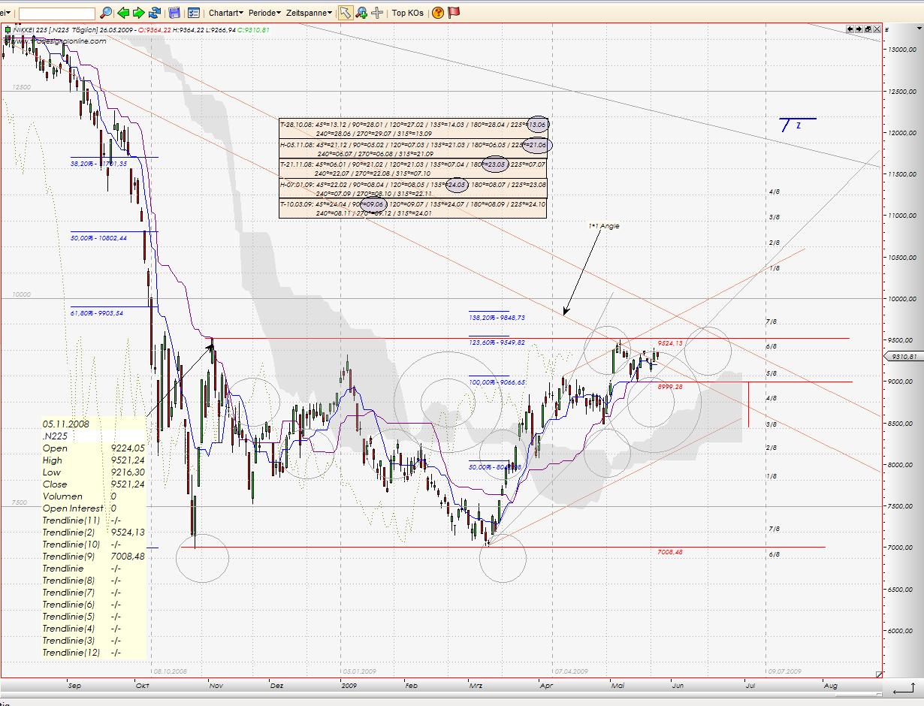The image size is (924, 706).
Task: Expand the Periode dropdown
Action: pos(265,13)
